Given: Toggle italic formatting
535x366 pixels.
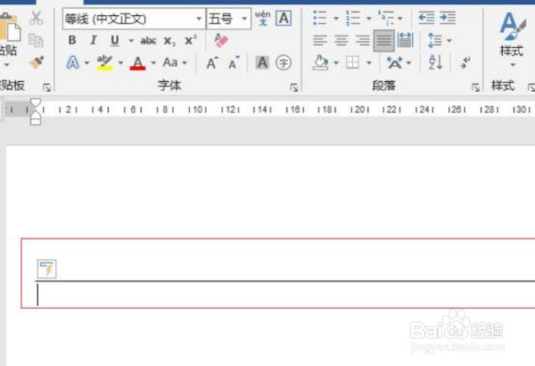Looking at the screenshot, I should pyautogui.click(x=93, y=40).
